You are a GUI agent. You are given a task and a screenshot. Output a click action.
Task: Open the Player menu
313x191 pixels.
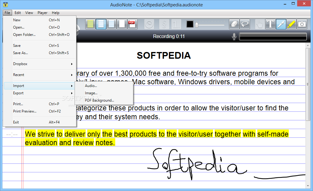pos(42,12)
